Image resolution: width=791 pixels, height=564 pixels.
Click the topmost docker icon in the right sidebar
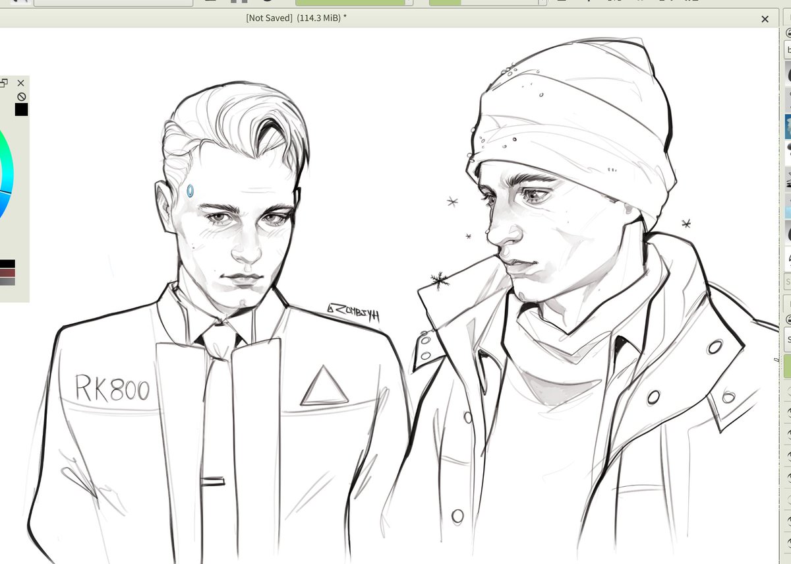click(786, 33)
